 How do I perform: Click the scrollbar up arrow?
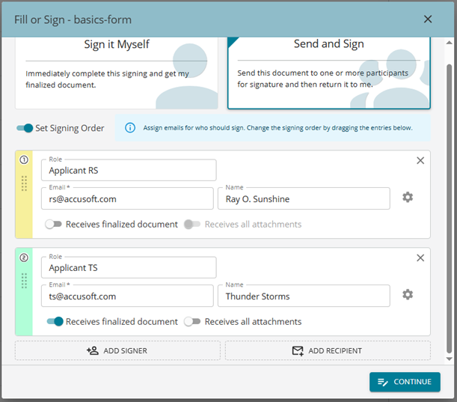449,43
